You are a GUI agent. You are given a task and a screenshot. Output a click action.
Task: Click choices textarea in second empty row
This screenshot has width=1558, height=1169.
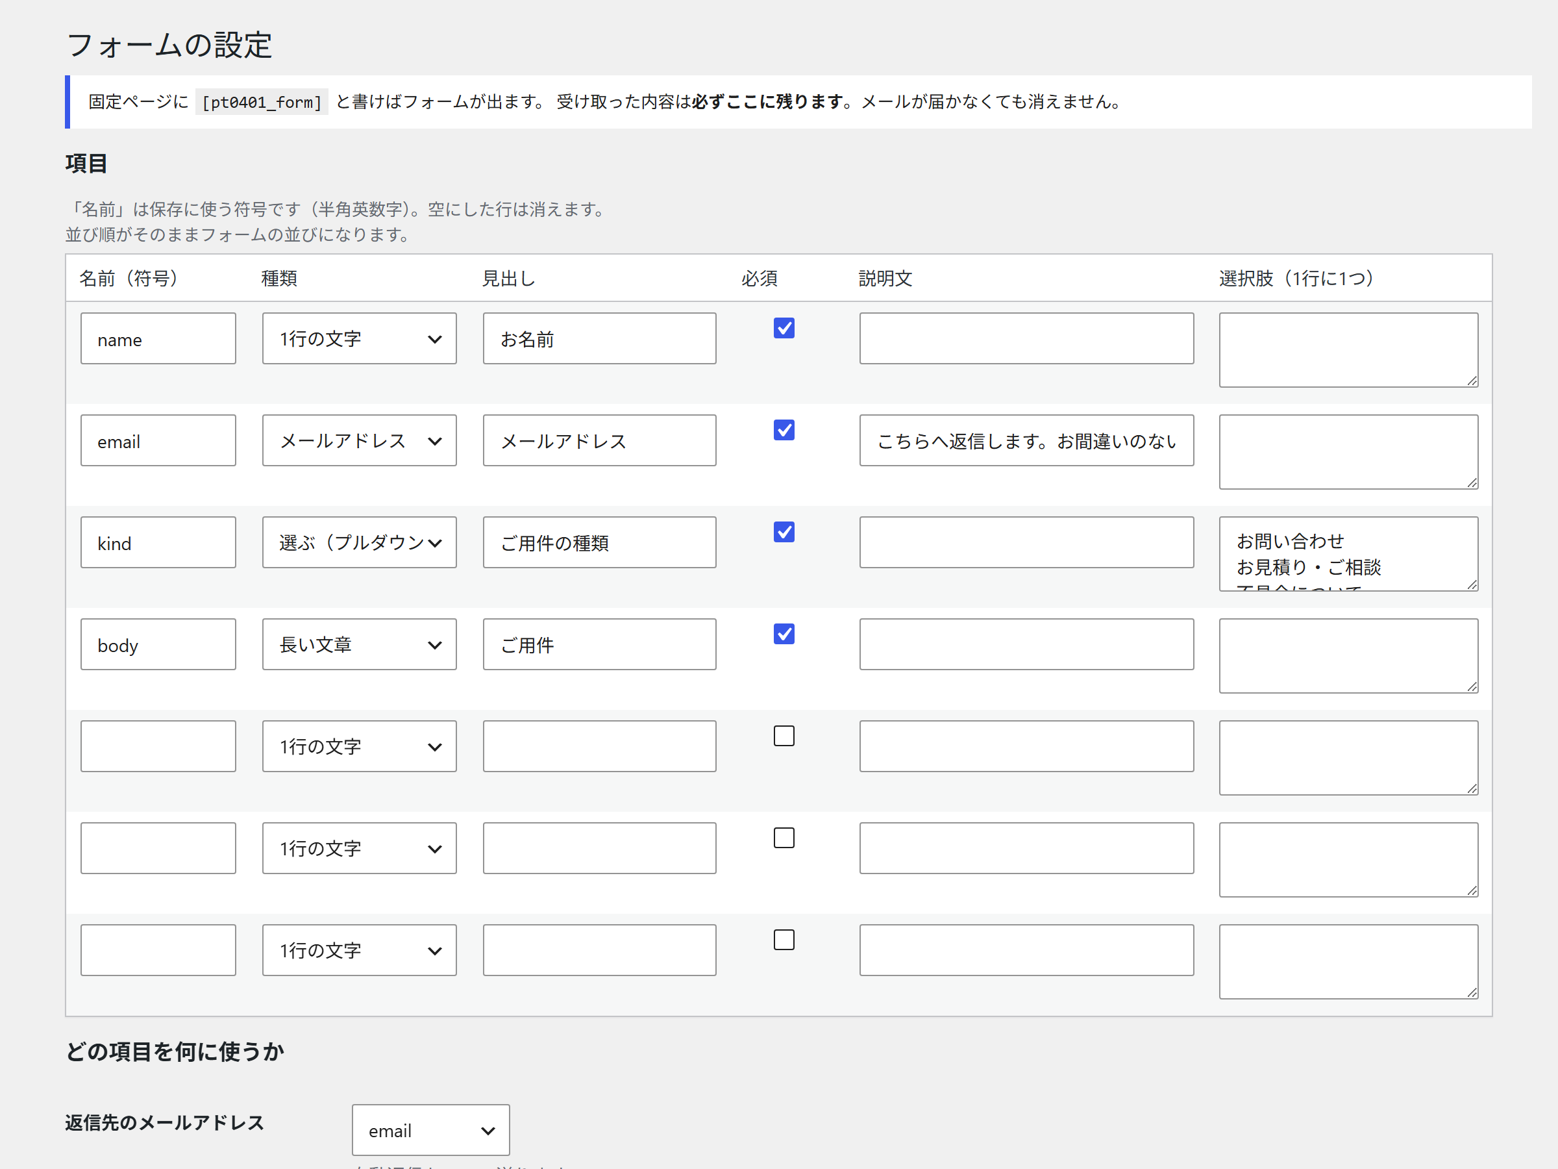click(x=1349, y=860)
